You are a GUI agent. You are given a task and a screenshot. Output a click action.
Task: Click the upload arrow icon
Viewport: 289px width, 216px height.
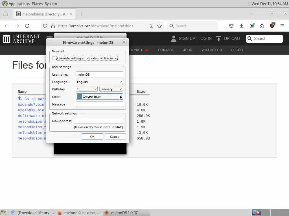click(219, 39)
